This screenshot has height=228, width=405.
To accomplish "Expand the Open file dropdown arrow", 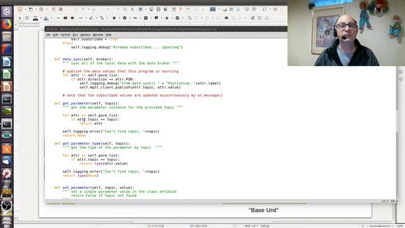I will pyautogui.click(x=35, y=9).
